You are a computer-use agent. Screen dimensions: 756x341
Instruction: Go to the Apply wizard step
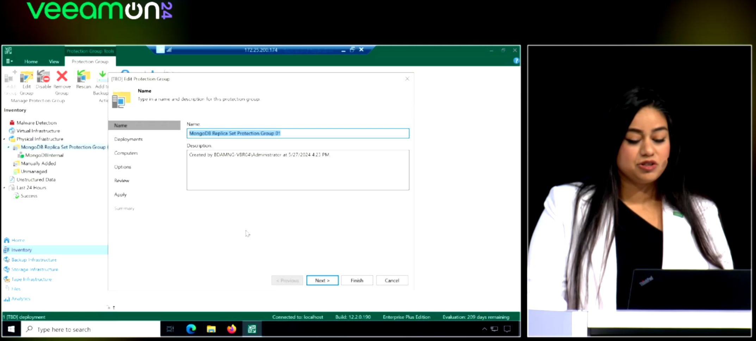pyautogui.click(x=120, y=194)
